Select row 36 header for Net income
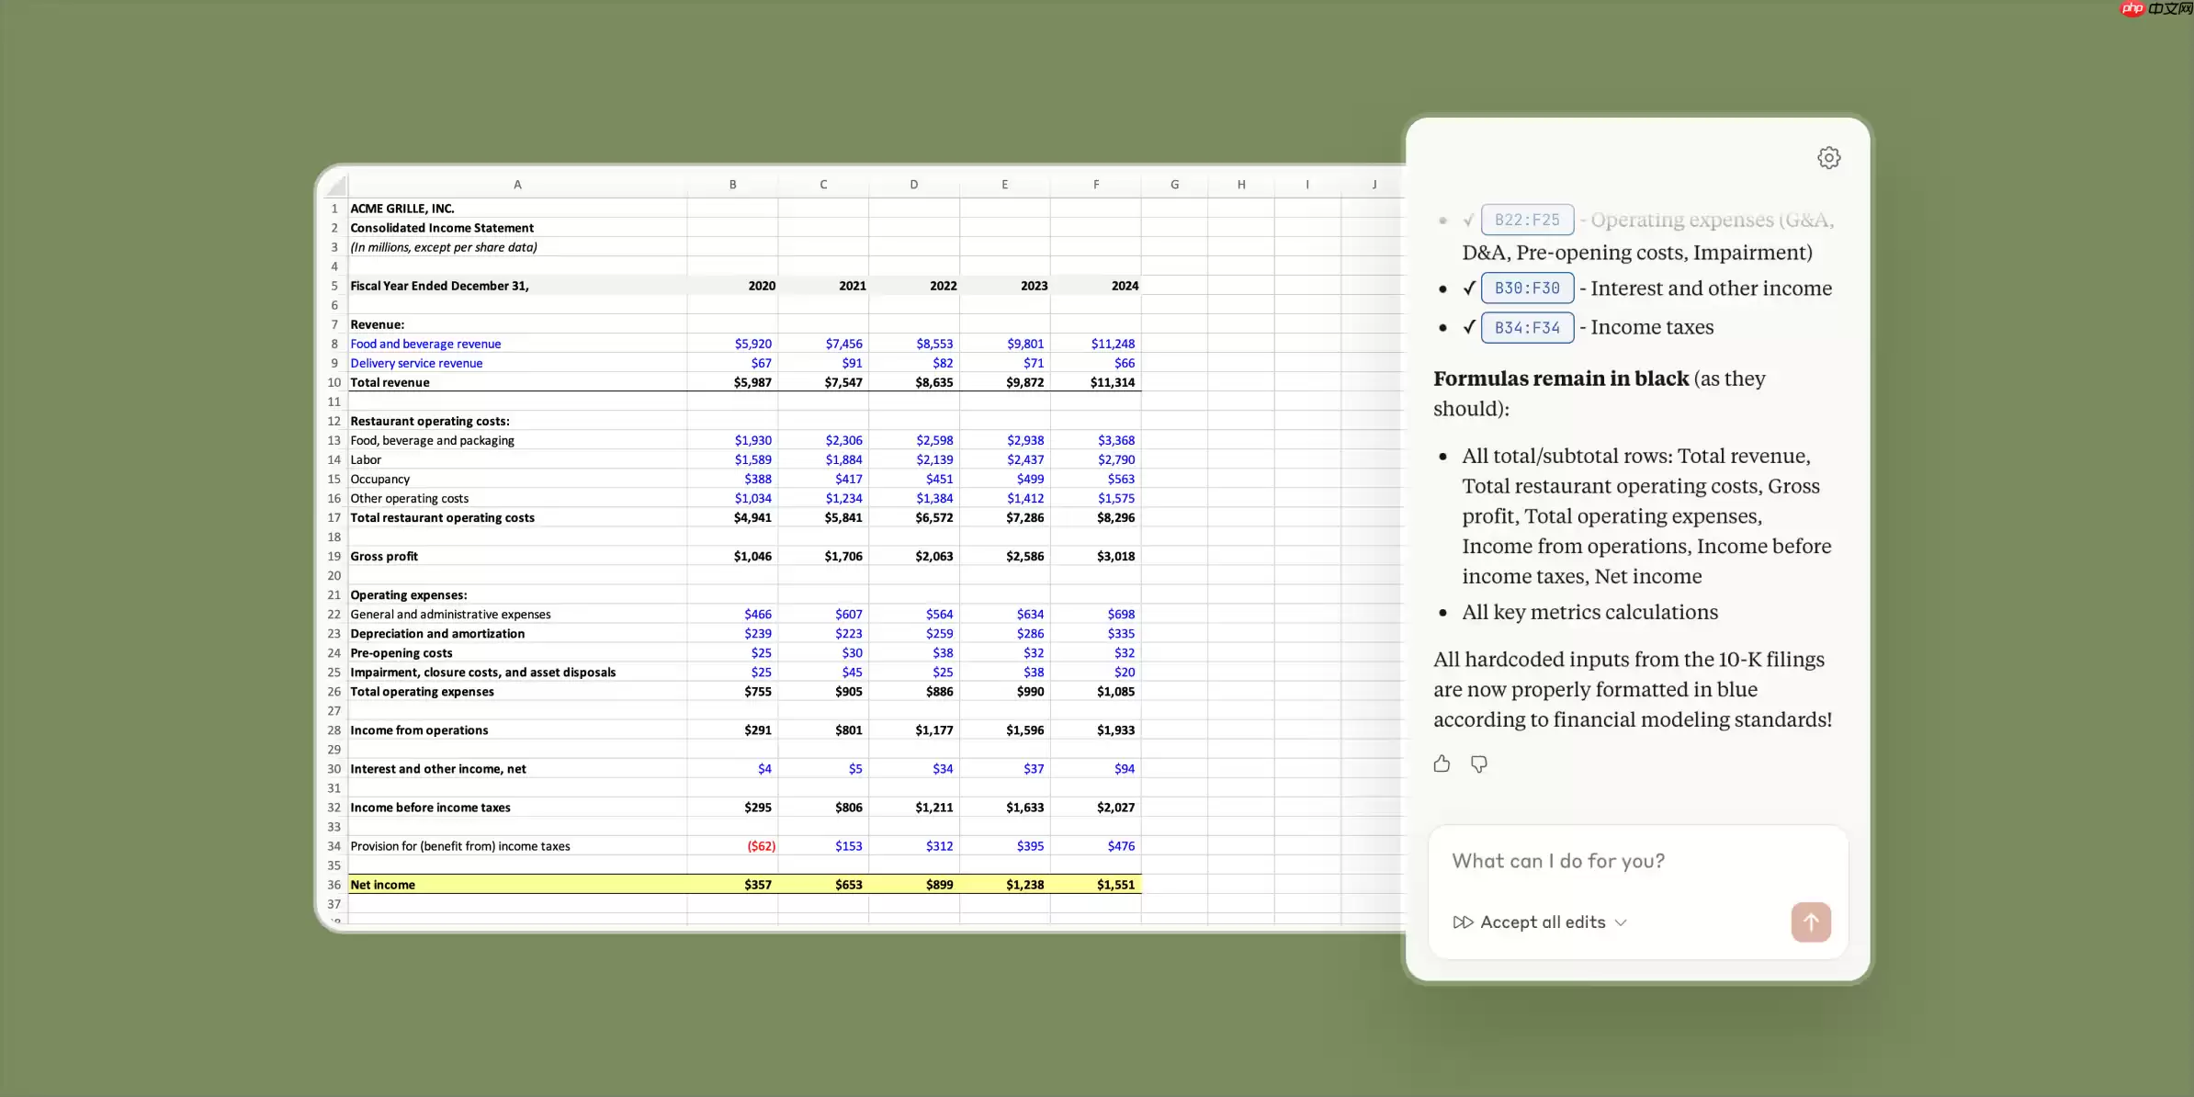Screen dimensions: 2194x1097 334,884
